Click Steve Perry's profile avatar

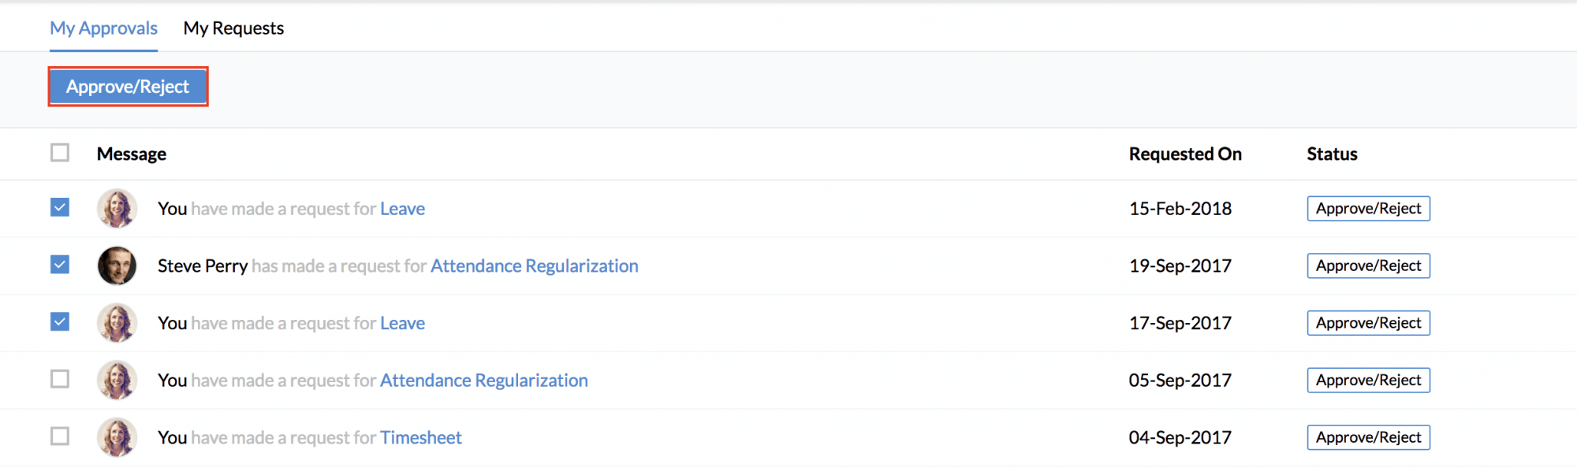[x=117, y=266]
